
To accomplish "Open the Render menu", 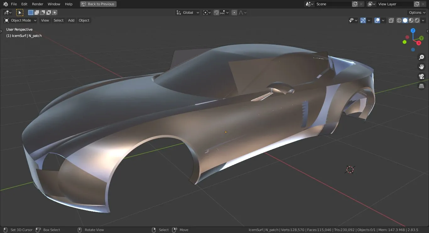I will point(37,4).
